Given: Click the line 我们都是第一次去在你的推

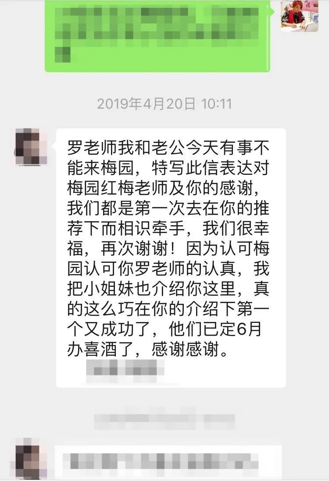Looking at the screenshot, I should pyautogui.click(x=168, y=208).
